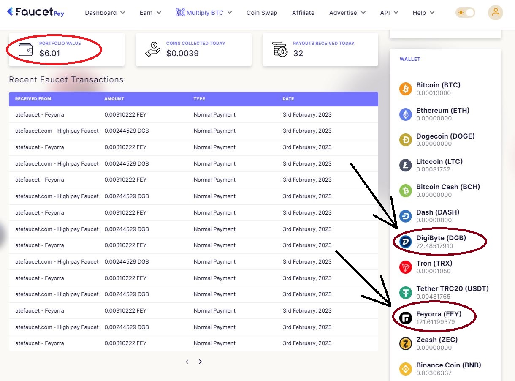
Task: Click the Dash (DASH) wallet name
Action: (x=438, y=212)
